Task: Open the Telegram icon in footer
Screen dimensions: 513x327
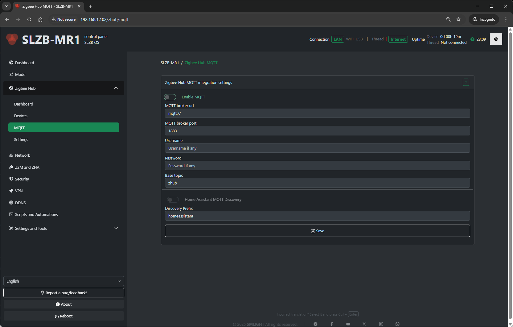Action: point(315,324)
